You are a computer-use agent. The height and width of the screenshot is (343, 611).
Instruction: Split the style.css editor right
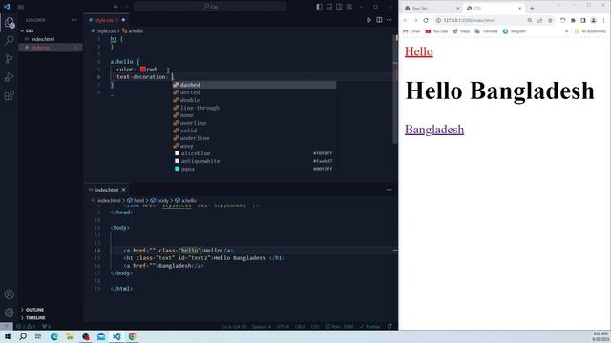pyautogui.click(x=379, y=20)
